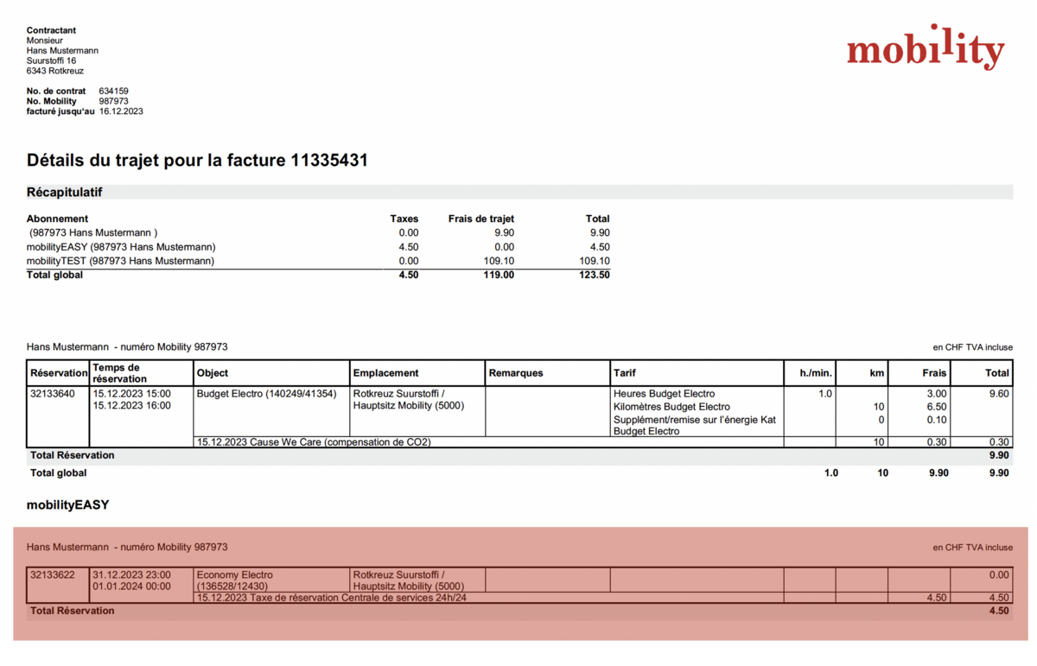Click the billing date 16.12.2023

[x=121, y=111]
